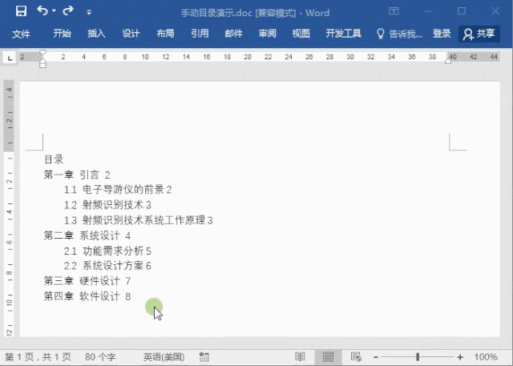Screen dimensions: 513x366
Task: Click the line 1.3 射频识别技术系统工作原理 3
Action: [x=139, y=220]
